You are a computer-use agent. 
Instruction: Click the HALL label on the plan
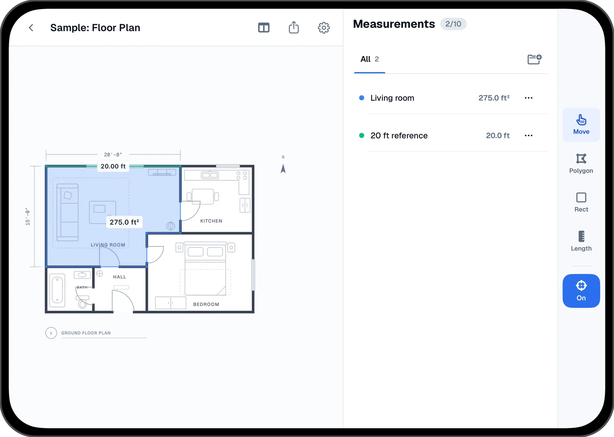coord(120,277)
